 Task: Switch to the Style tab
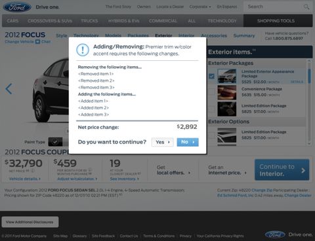click(62, 35)
